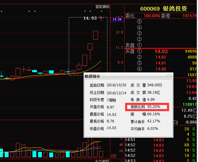Open the 主力追踪 indicator label
The width and height of the screenshot is (198, 162).
point(102,161)
